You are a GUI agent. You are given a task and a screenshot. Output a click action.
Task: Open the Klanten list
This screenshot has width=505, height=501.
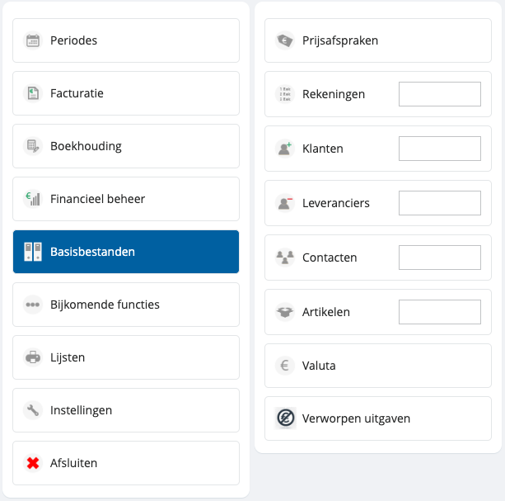[323, 149]
